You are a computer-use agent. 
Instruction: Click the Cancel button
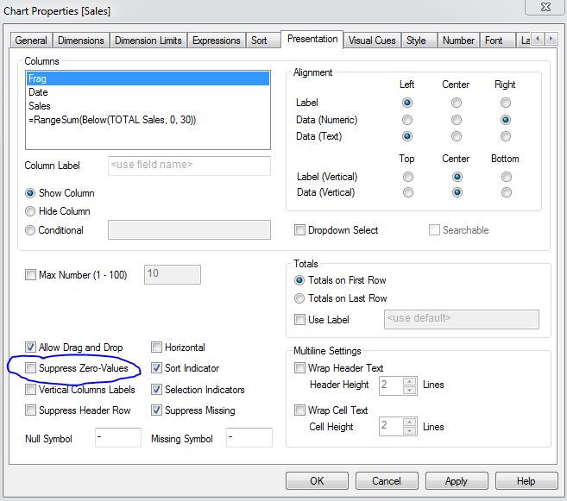[x=387, y=481]
